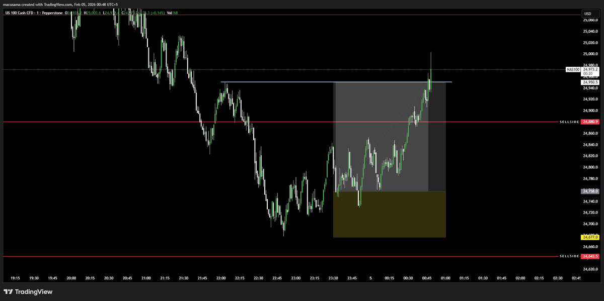Click the day 5 date label on time axis
The width and height of the screenshot is (604, 301).
370,277
